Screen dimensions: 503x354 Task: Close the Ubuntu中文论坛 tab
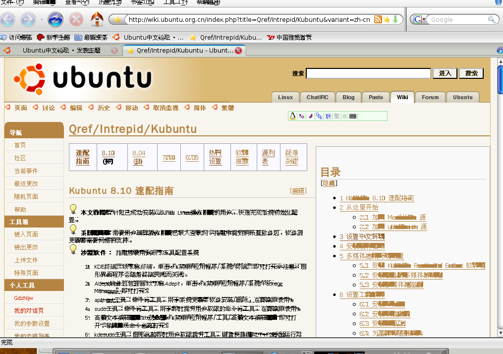[114, 51]
